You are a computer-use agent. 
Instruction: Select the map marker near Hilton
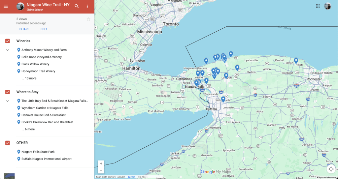pyautogui.click(x=296, y=61)
